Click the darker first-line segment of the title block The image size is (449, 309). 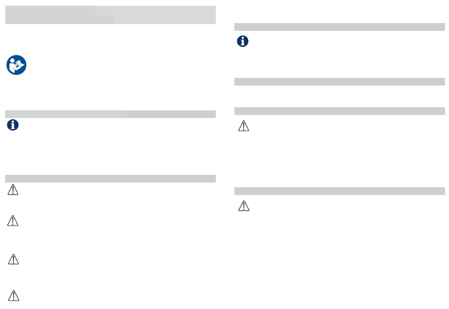[50, 10]
